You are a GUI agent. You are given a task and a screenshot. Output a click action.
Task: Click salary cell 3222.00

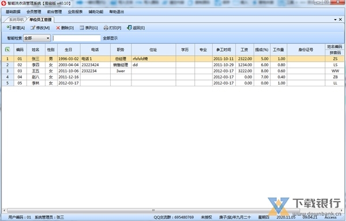[x=245, y=71]
